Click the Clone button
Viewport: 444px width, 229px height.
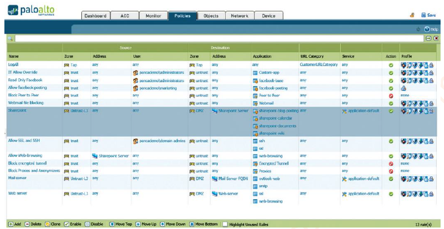click(53, 224)
